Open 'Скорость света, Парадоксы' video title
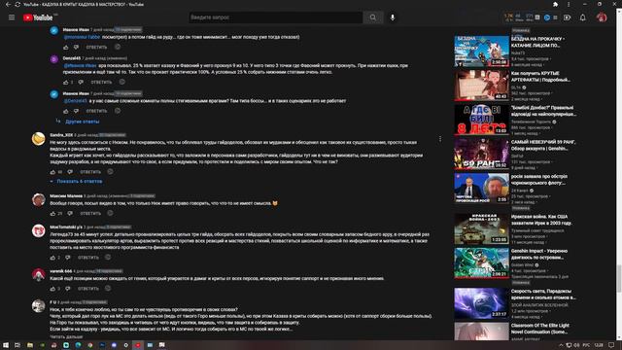The image size is (622, 350). pos(543,294)
